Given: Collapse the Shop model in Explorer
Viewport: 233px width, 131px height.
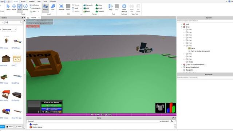Looking at the screenshot, I should click(x=181, y=27).
